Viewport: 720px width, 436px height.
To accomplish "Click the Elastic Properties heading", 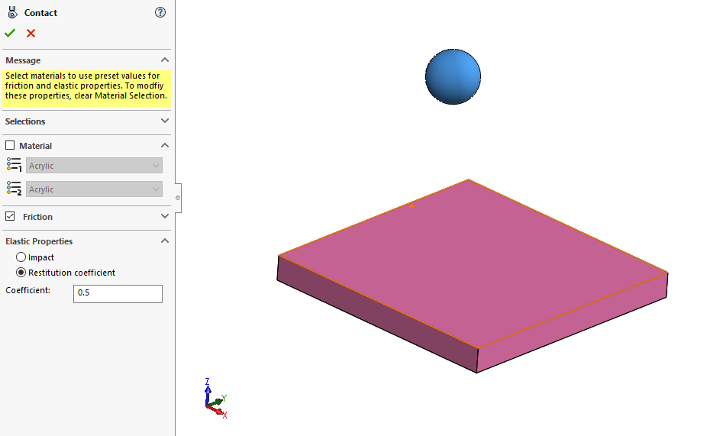I will 39,241.
